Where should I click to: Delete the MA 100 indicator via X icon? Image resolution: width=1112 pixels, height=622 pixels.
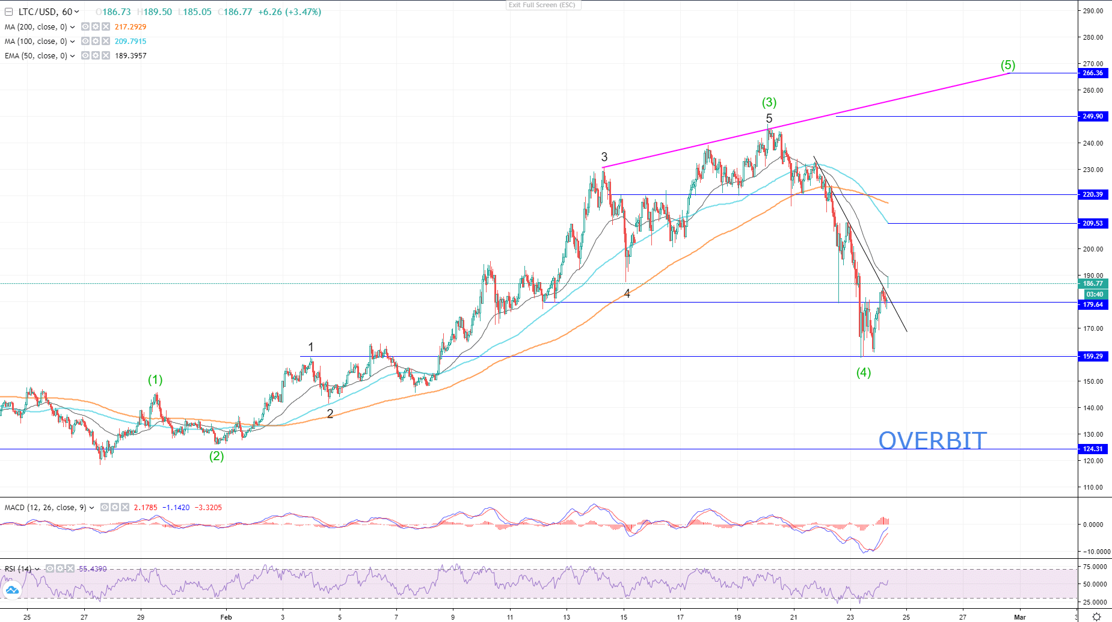pos(106,41)
